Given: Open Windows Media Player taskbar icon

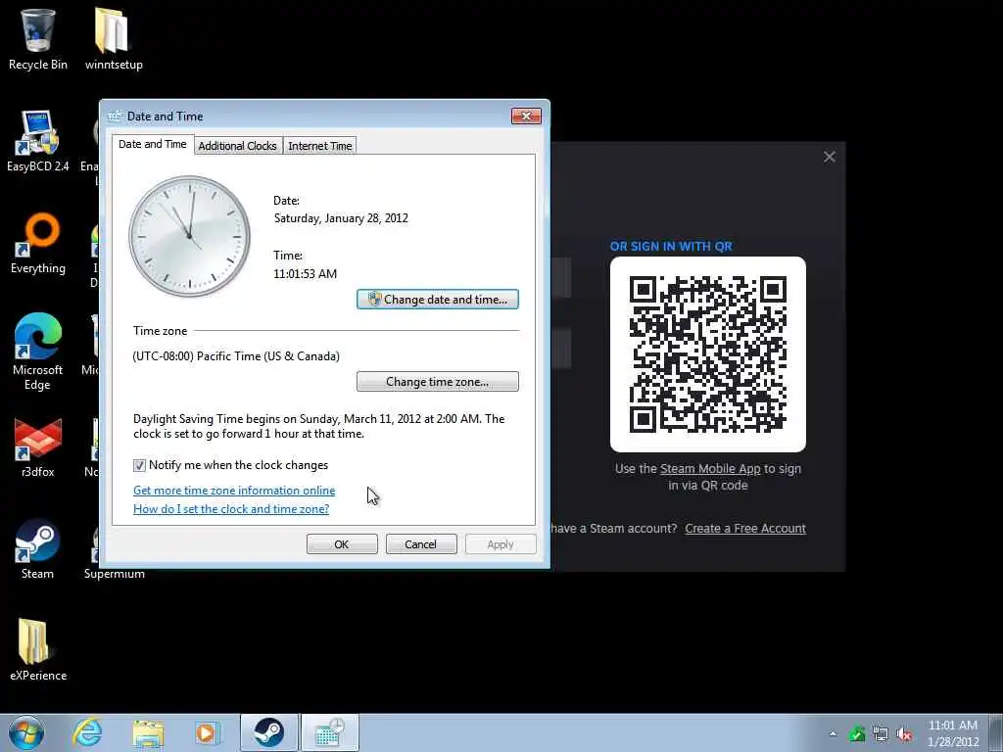Looking at the screenshot, I should coord(208,732).
